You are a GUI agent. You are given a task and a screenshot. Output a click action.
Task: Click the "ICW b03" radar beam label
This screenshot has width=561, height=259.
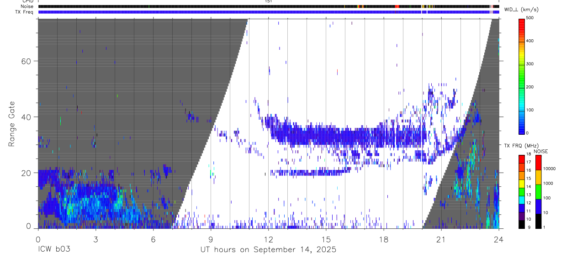(x=54, y=249)
